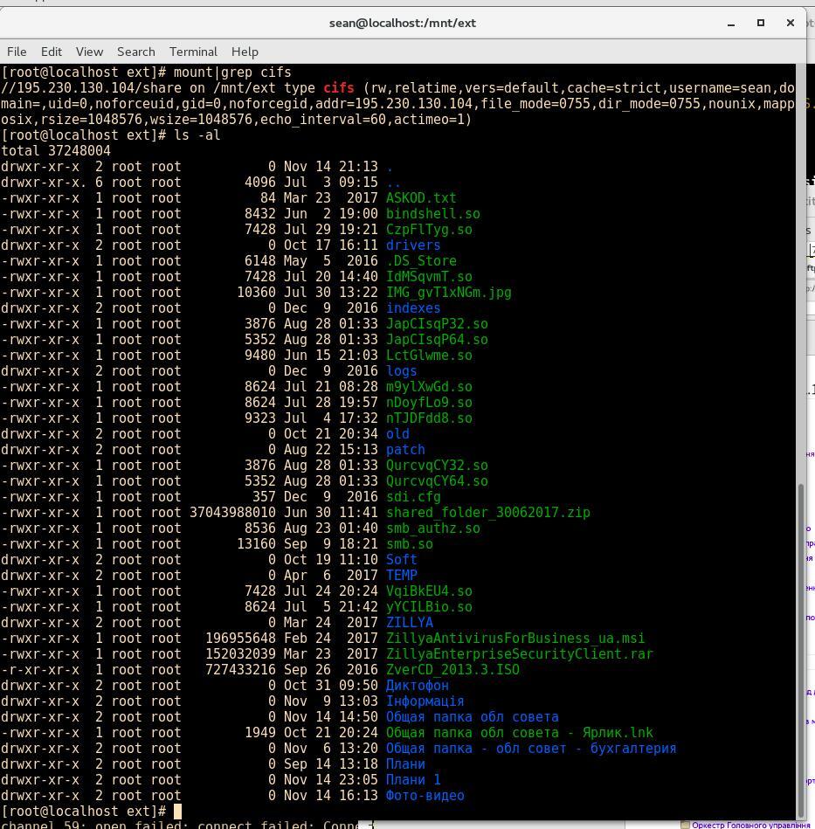Maximize the terminal window
Screen dimensions: 815x829
tap(761, 23)
